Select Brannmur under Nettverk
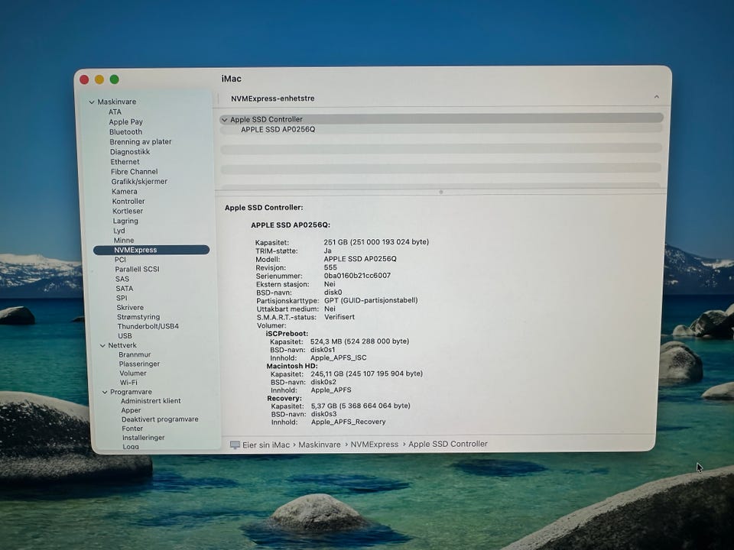This screenshot has width=734, height=550. point(135,355)
